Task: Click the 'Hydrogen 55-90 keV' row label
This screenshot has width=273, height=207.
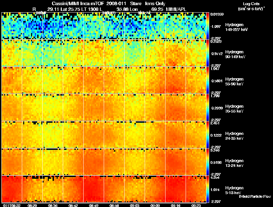Action: pyautogui.click(x=234, y=82)
